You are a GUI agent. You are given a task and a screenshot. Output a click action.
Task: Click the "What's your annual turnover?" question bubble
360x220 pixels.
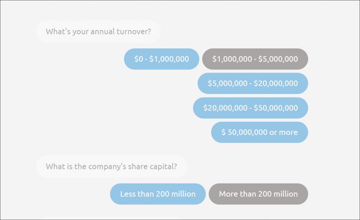[98, 32]
